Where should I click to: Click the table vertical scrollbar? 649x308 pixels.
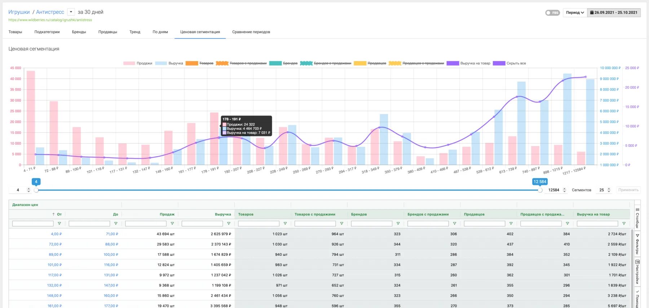click(x=632, y=268)
